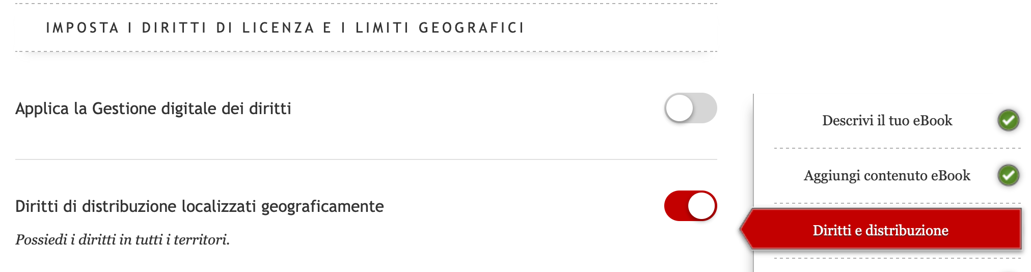Click green checkmark beside Descrivi il tuo eBook

[1008, 121]
